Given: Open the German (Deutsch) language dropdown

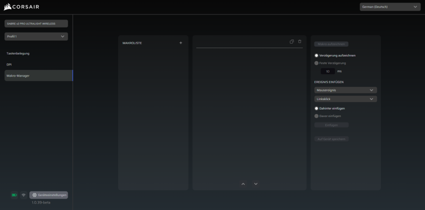Looking at the screenshot, I should coord(390,7).
